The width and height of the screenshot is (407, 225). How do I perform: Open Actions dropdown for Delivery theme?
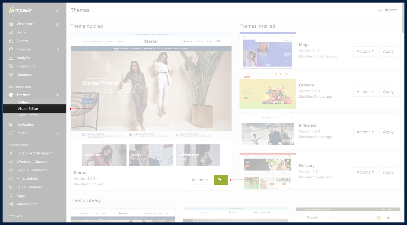(x=365, y=172)
